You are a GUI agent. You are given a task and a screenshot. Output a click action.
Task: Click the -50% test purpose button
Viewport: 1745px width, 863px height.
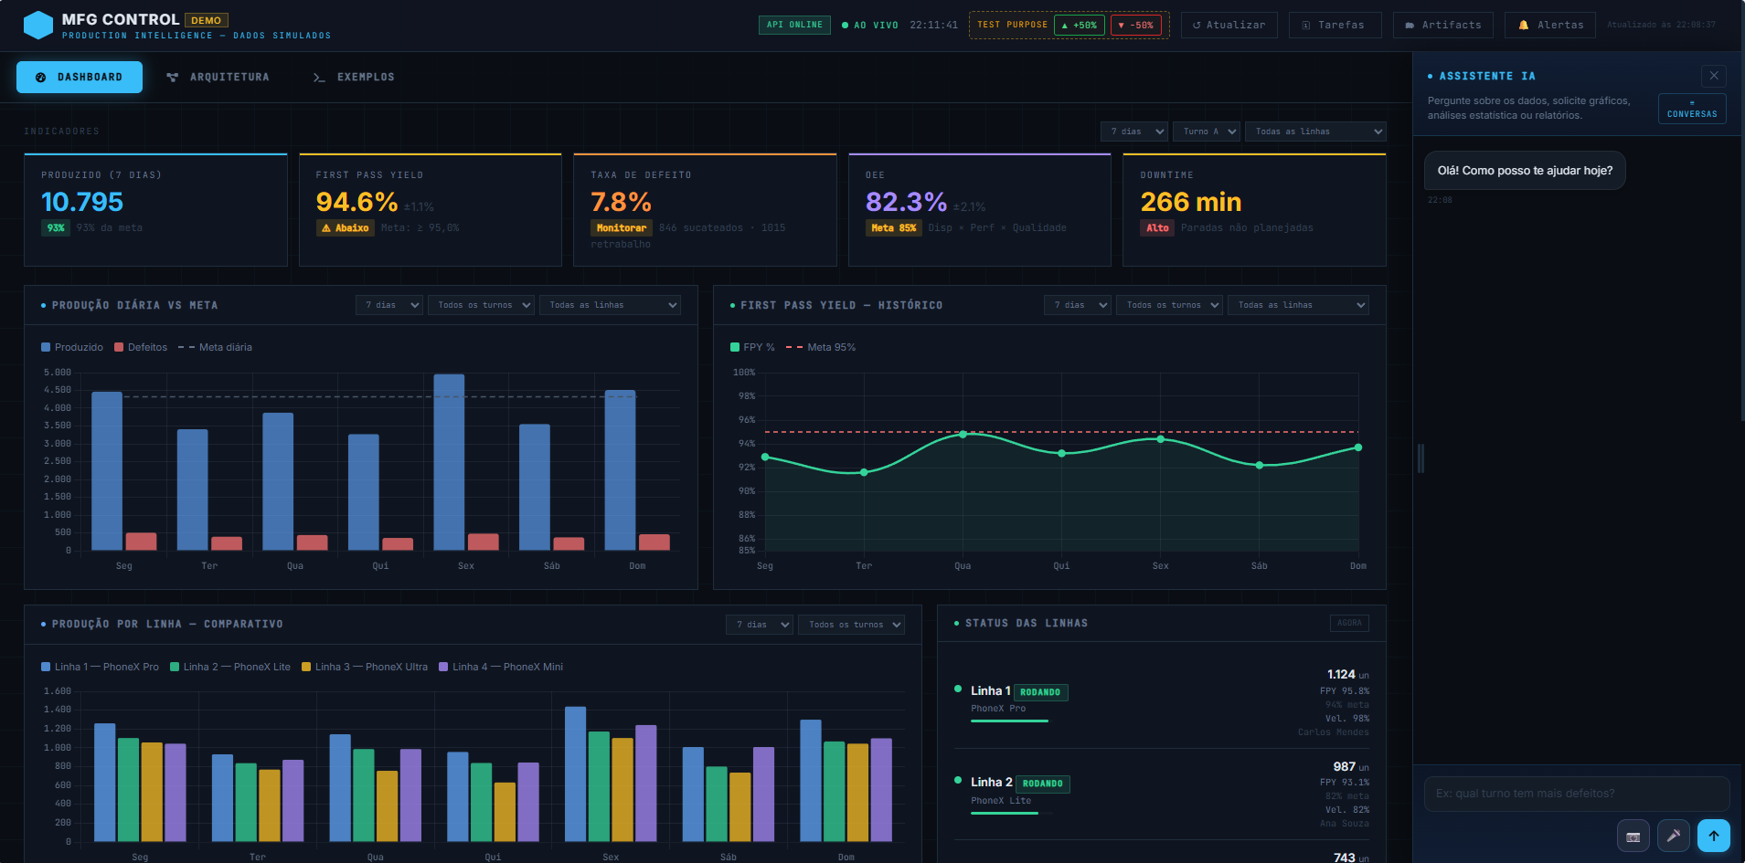tap(1135, 25)
